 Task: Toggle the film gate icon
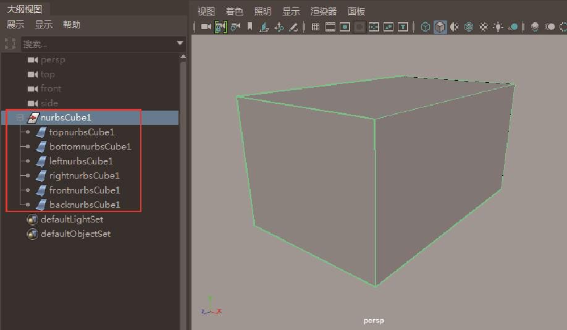(330, 27)
